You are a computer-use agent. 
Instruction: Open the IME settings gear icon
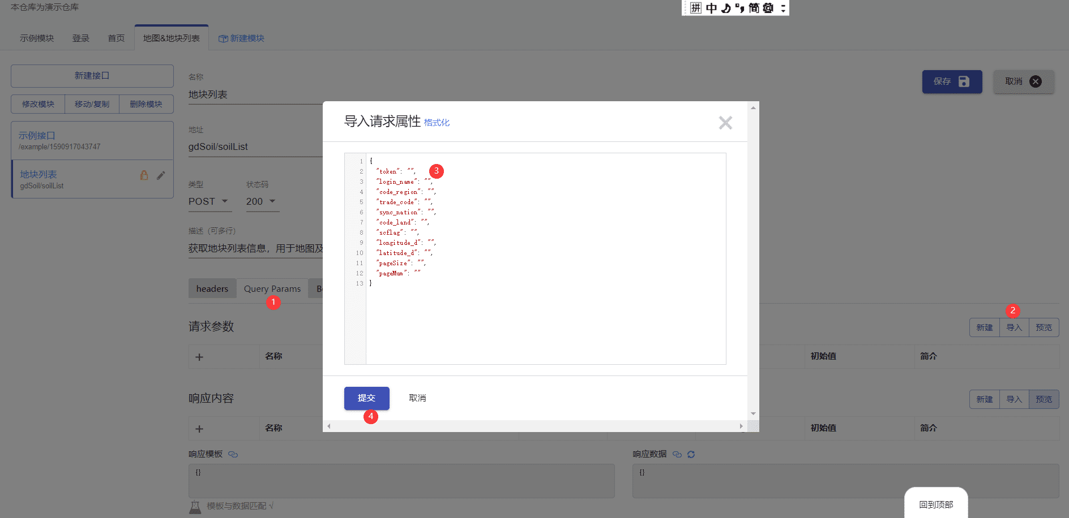[768, 8]
